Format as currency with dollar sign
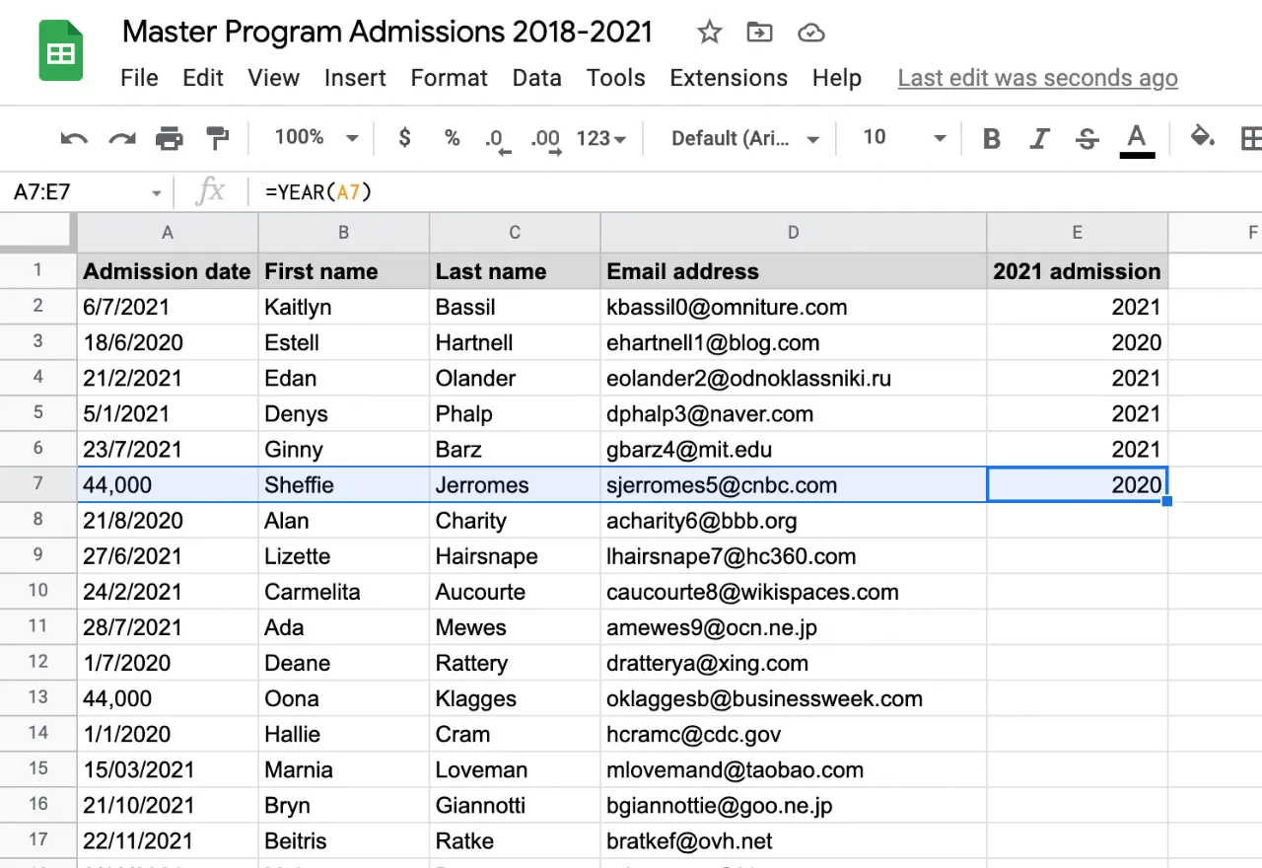The image size is (1262, 868). click(x=404, y=138)
